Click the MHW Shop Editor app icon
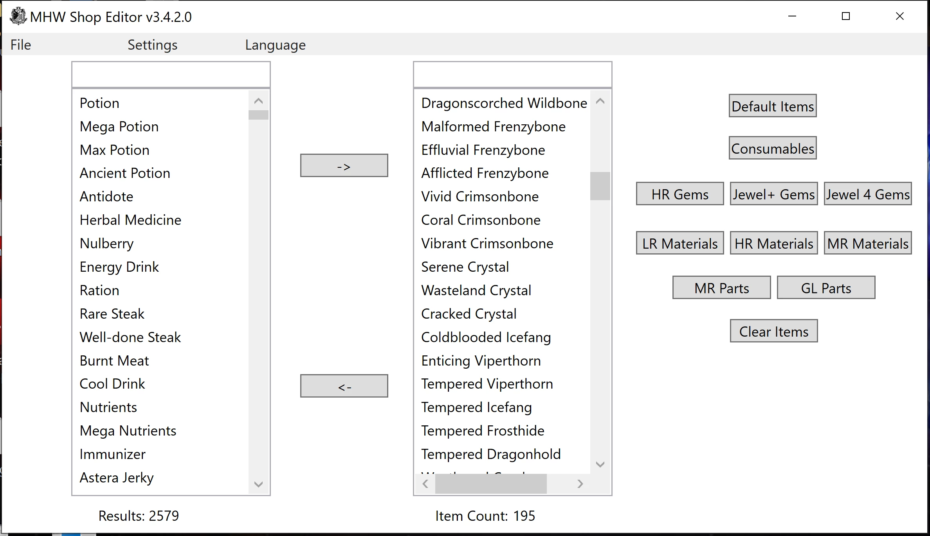Image resolution: width=930 pixels, height=536 pixels. pyautogui.click(x=18, y=17)
